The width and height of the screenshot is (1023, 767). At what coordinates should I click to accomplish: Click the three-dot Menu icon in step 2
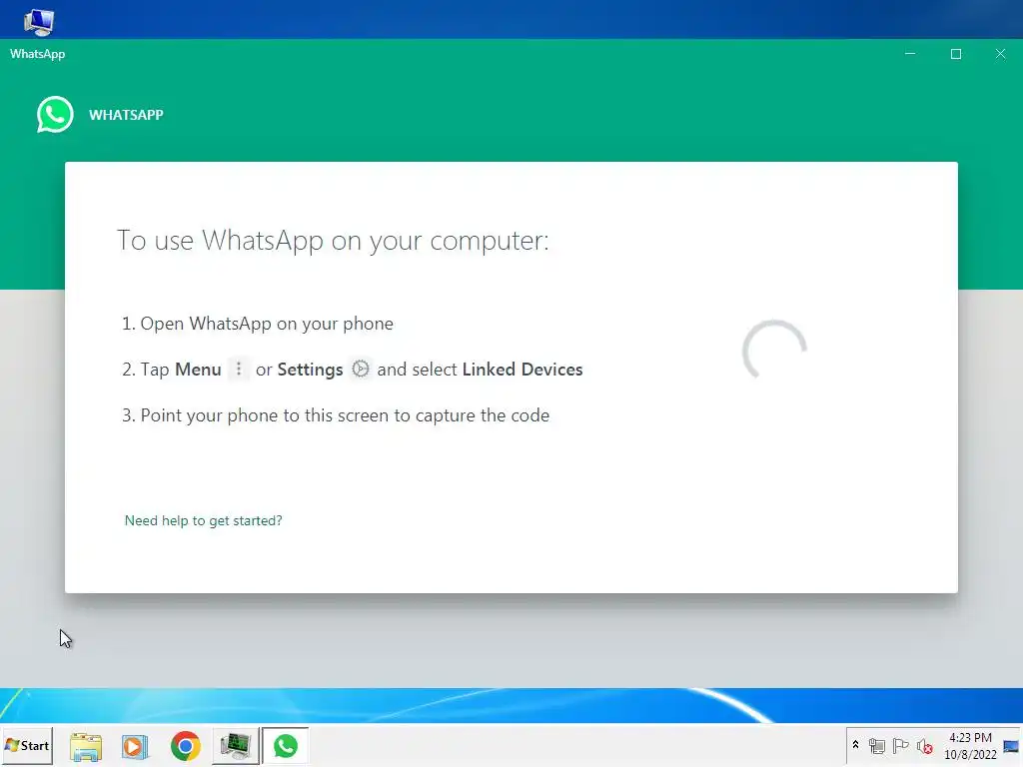point(239,370)
